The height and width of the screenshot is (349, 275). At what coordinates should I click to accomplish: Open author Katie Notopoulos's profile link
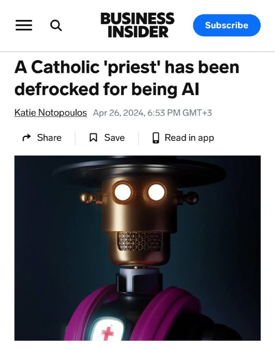point(51,113)
